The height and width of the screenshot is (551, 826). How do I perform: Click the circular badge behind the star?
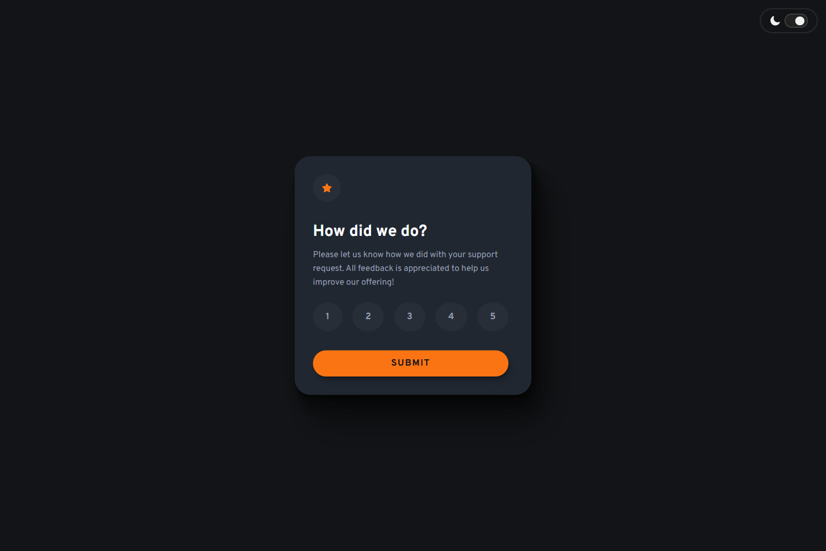tap(327, 188)
